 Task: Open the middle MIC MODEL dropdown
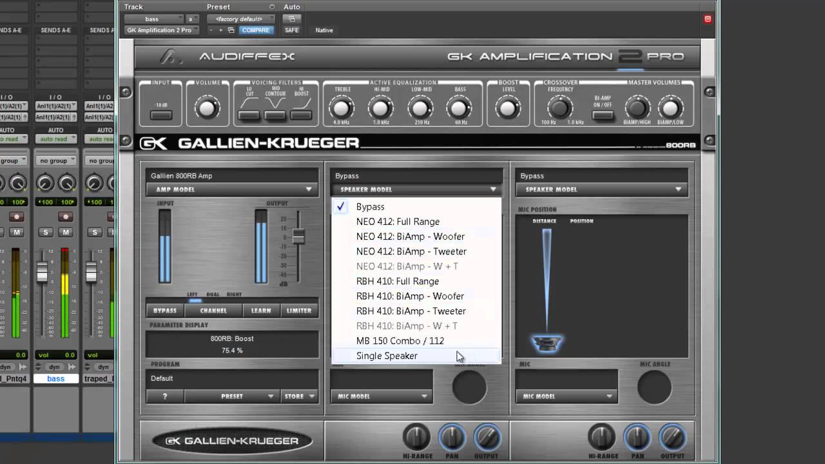tap(382, 396)
